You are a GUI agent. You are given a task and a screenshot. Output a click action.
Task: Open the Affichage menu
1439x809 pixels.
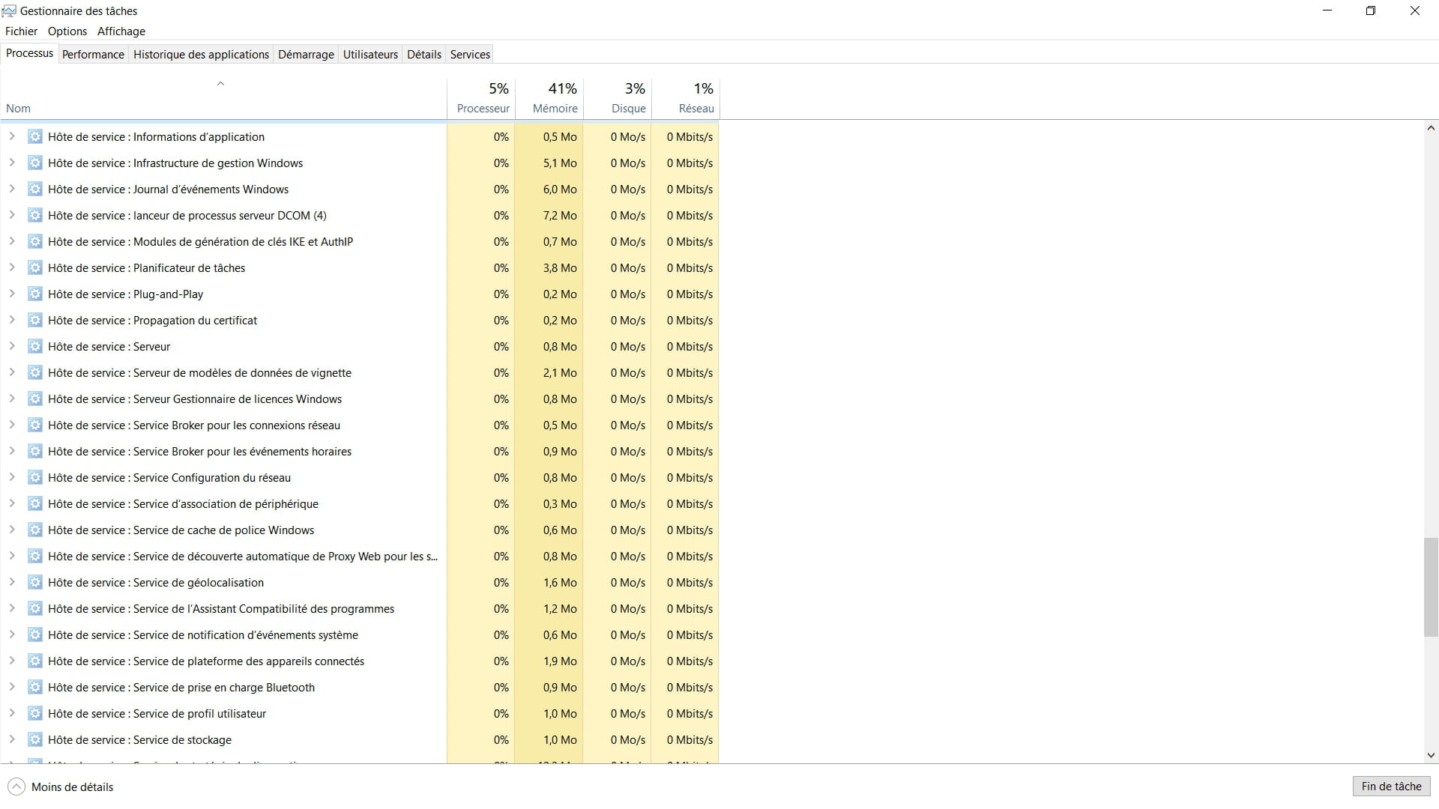pyautogui.click(x=121, y=31)
